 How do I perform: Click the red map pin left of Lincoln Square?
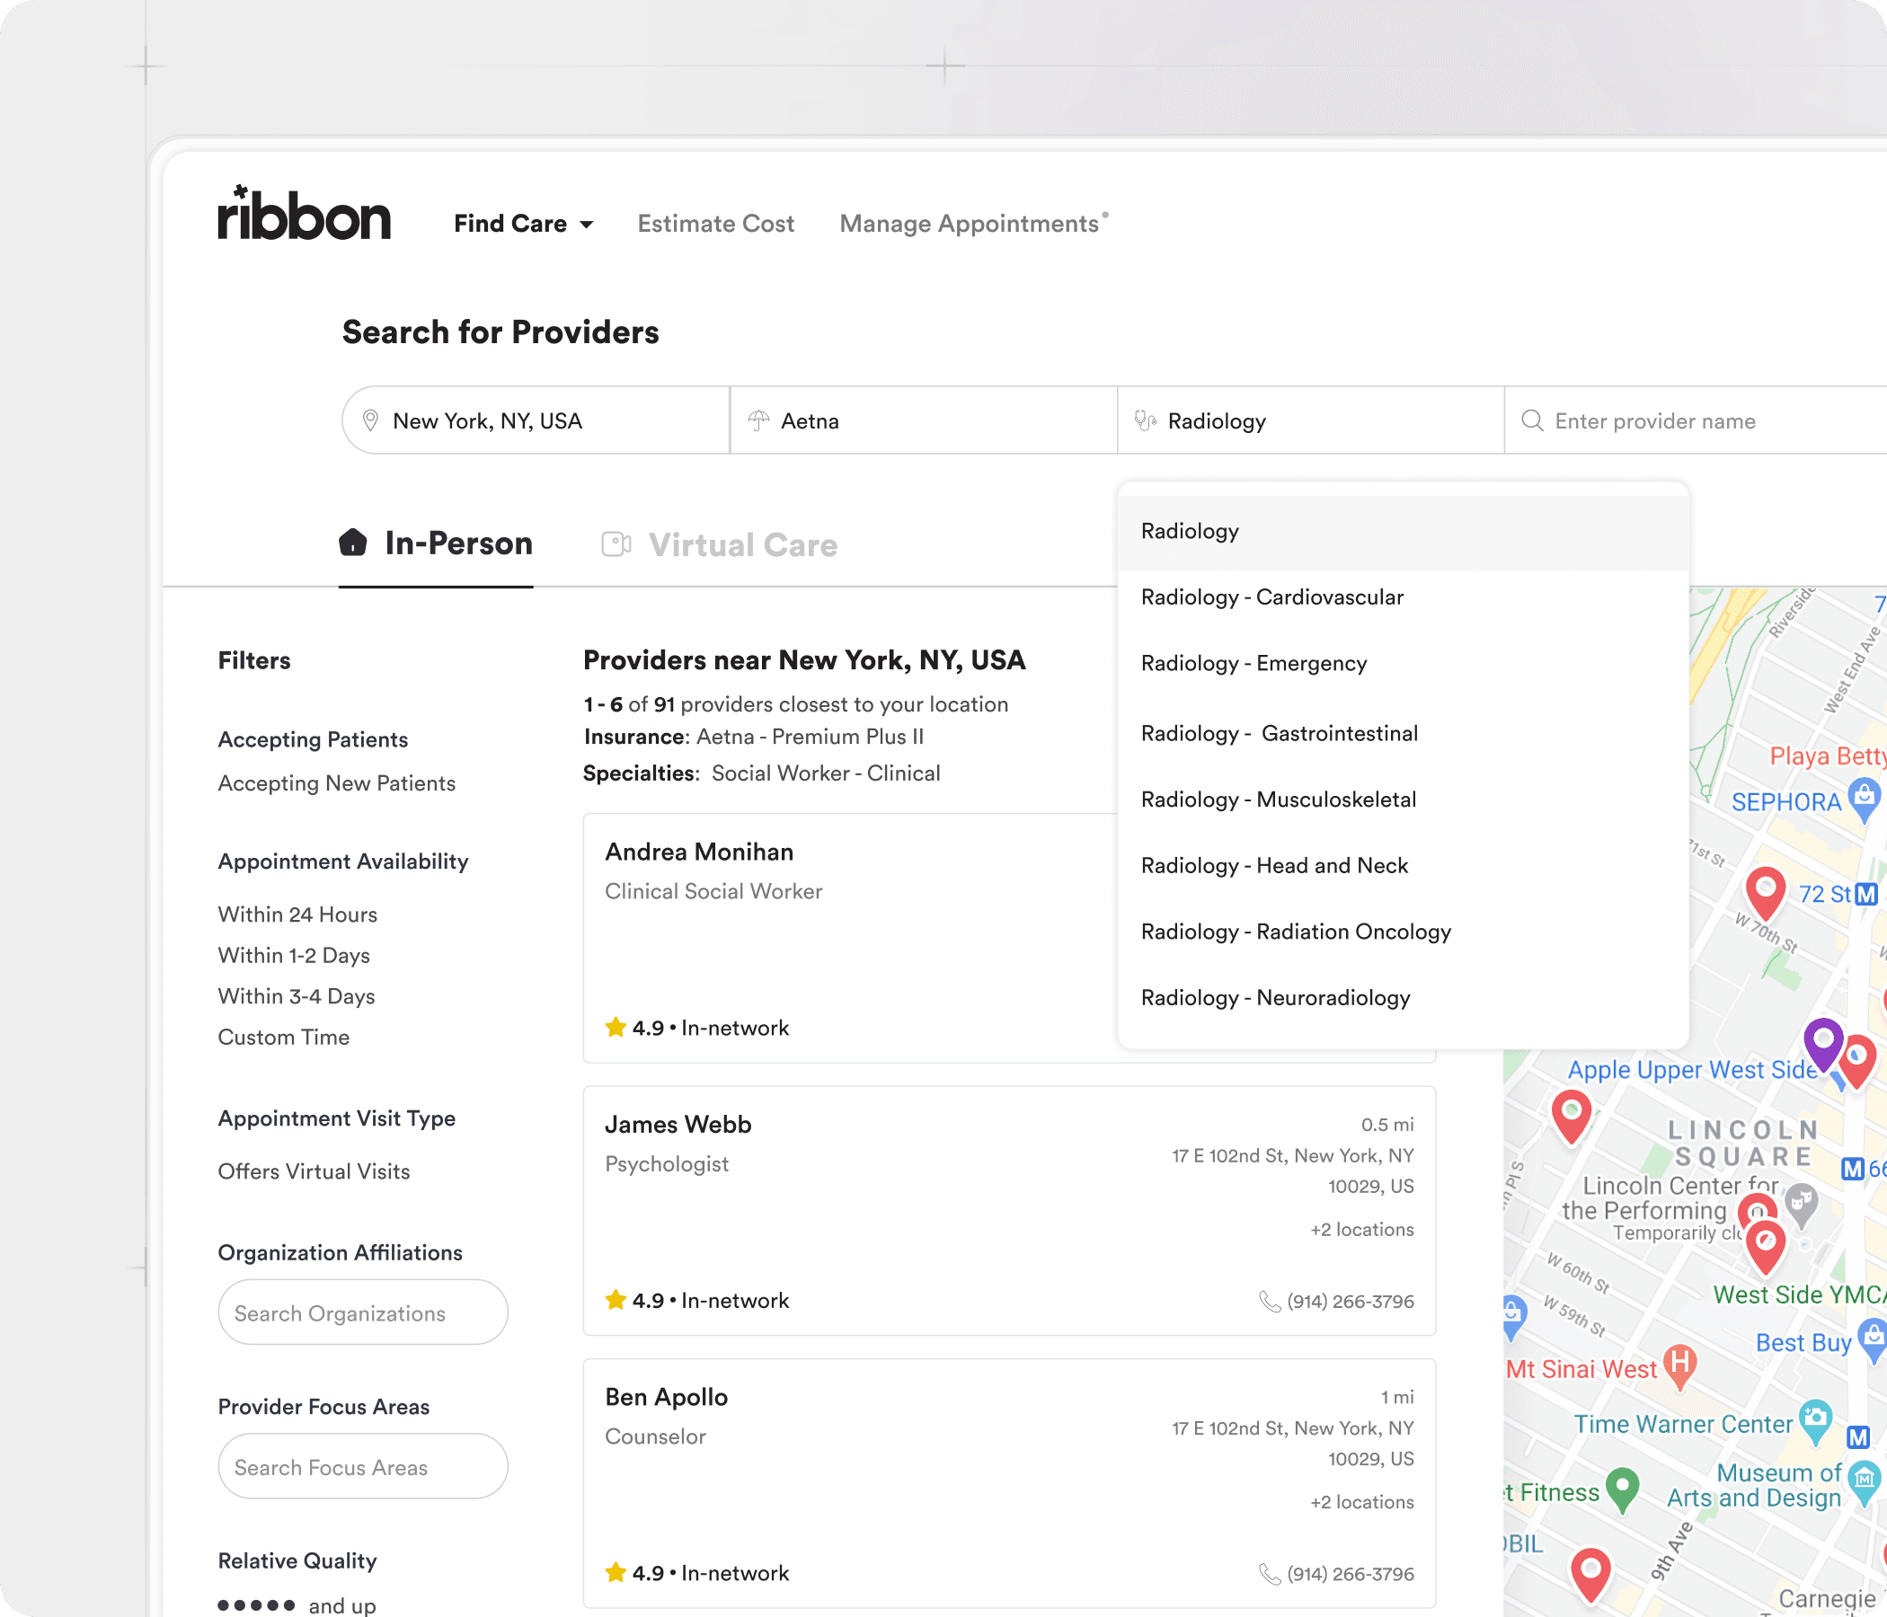click(1571, 1116)
